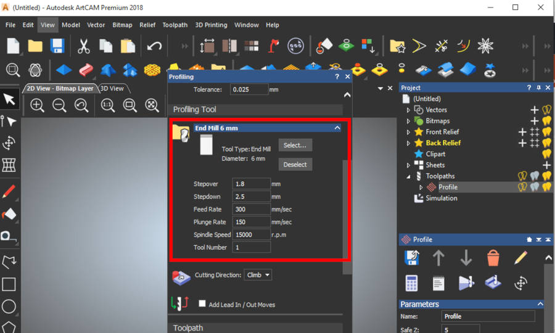Open the Cutting Direction dropdown
Screen dimensions: 555x333
coord(258,275)
